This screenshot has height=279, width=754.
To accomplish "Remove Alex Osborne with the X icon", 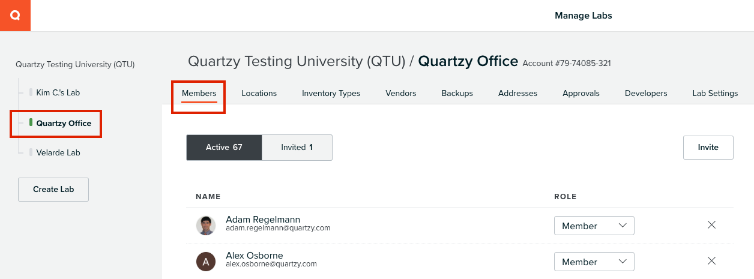I will [x=711, y=261].
